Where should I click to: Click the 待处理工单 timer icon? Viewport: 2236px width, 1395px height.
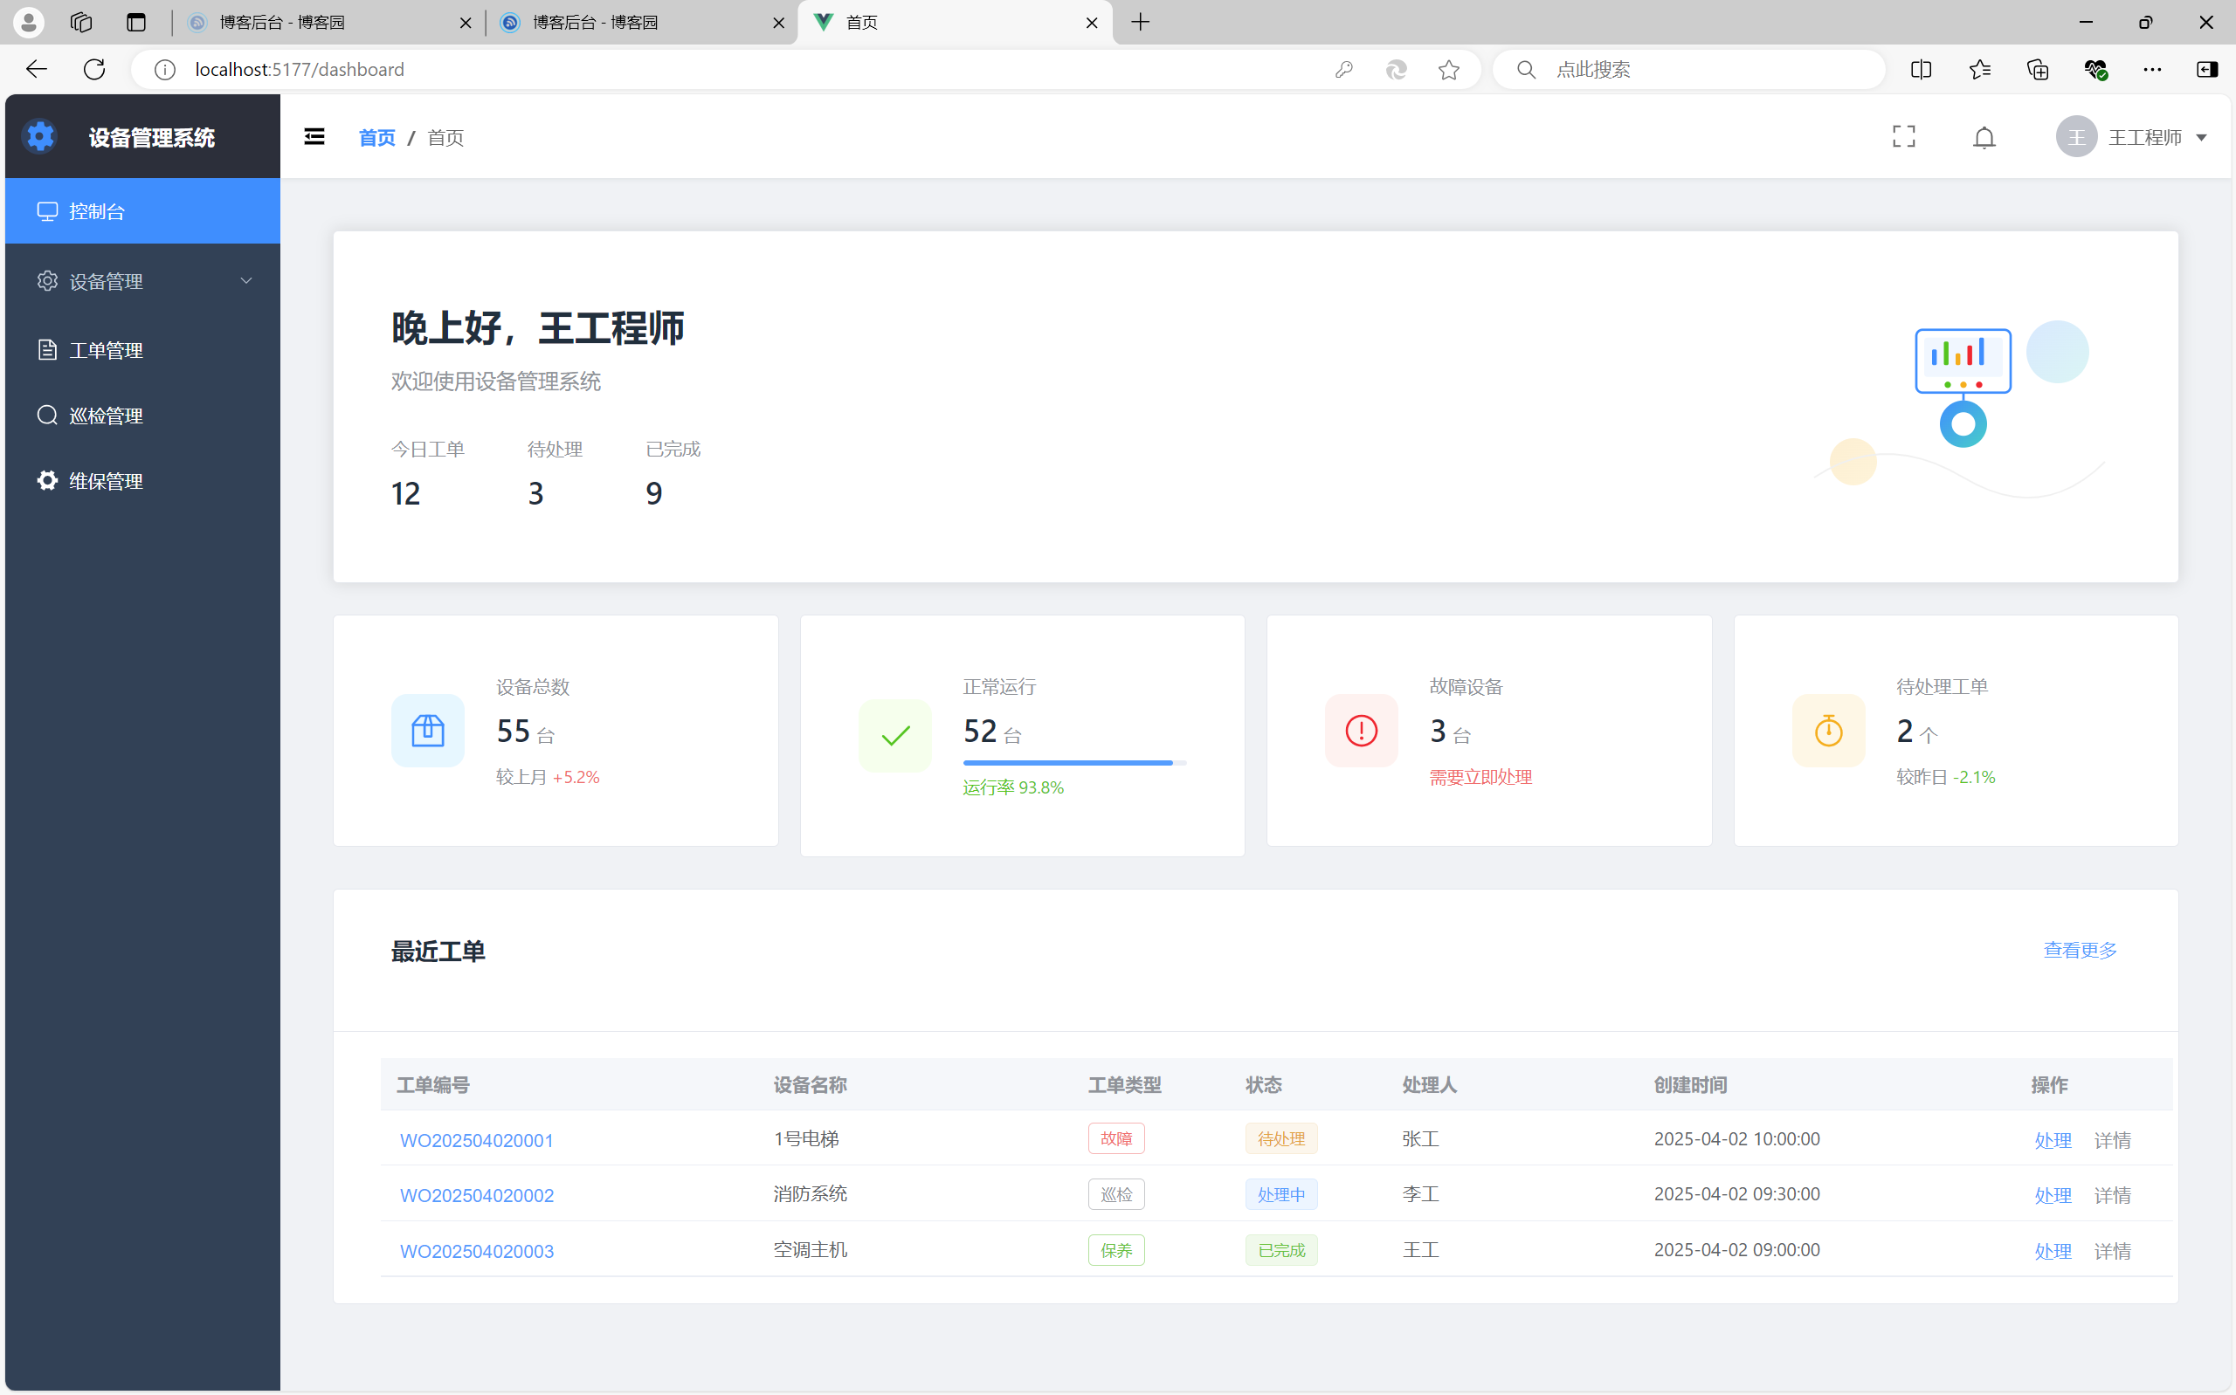1827,730
